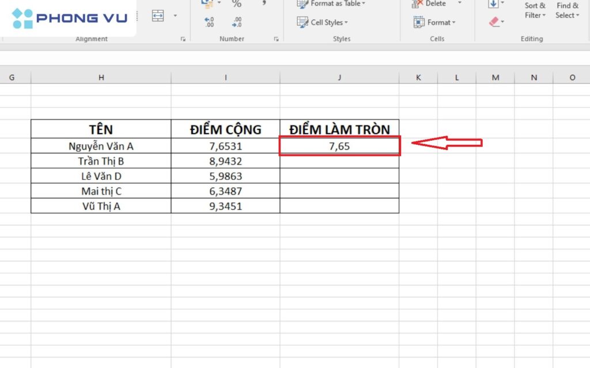This screenshot has width=590, height=368.
Task: Open the Number group dialog launcher
Action: click(275, 38)
